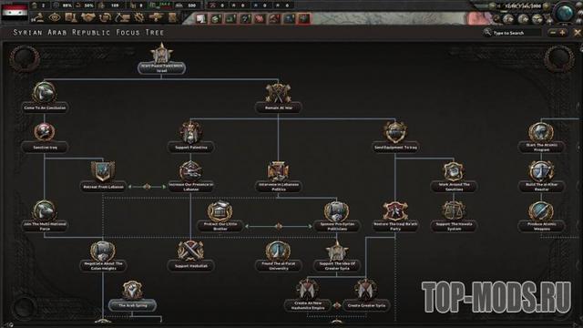Select the Found The al-Furat University focus

tap(278, 256)
